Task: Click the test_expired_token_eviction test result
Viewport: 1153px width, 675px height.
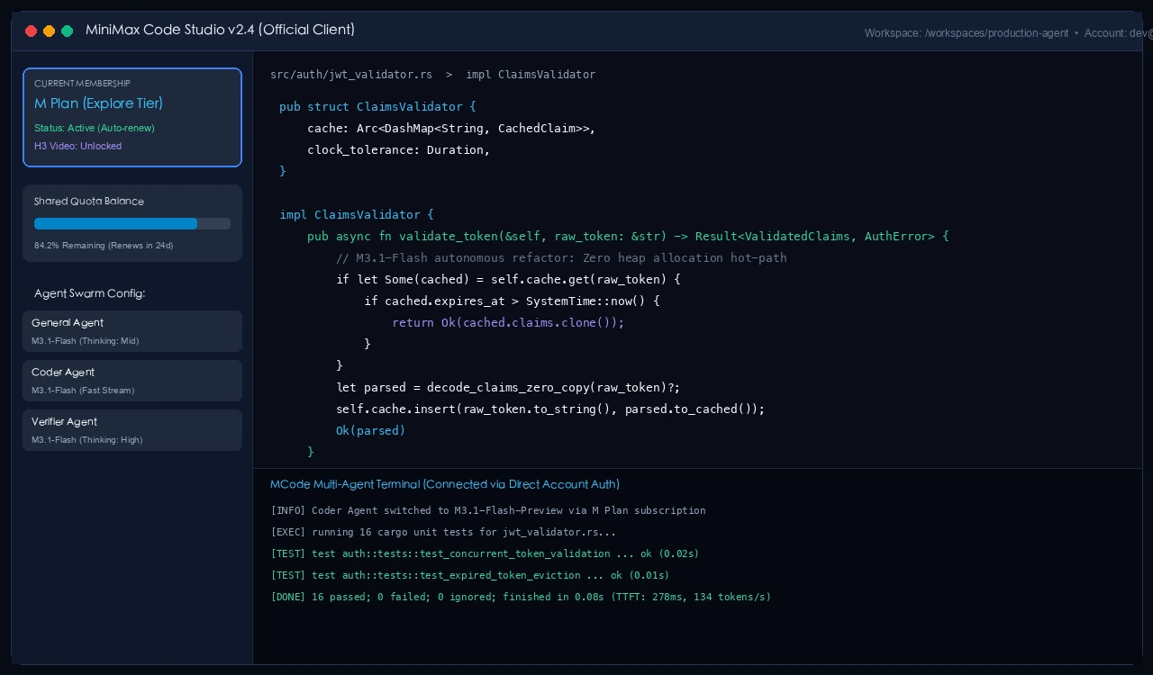Action: tap(470, 575)
